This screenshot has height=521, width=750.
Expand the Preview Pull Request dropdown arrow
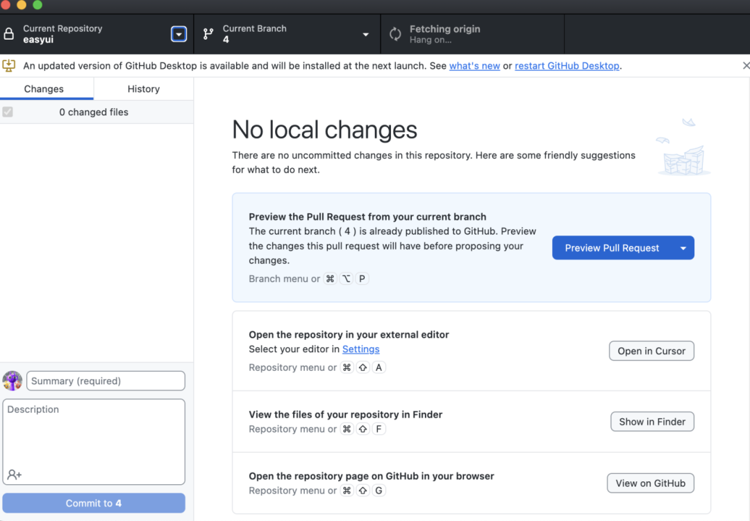click(683, 248)
